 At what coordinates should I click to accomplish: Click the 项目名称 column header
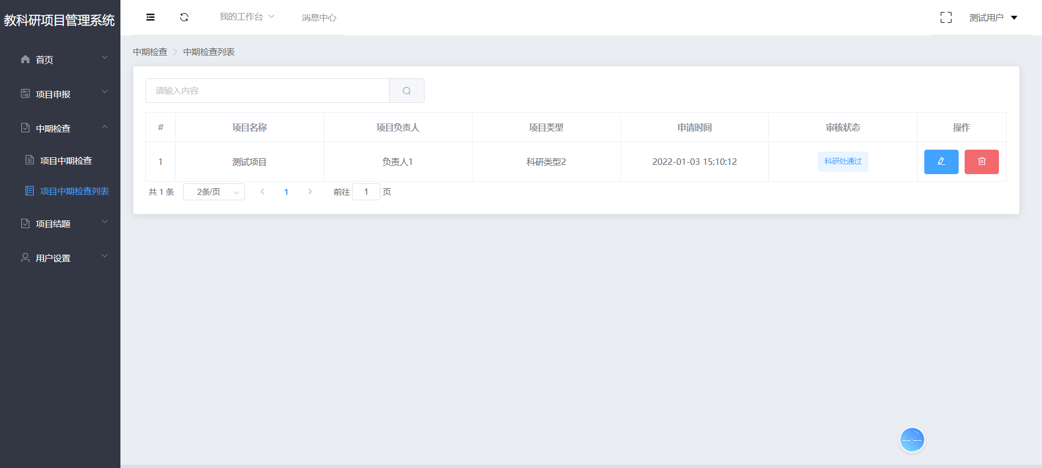[x=250, y=127]
